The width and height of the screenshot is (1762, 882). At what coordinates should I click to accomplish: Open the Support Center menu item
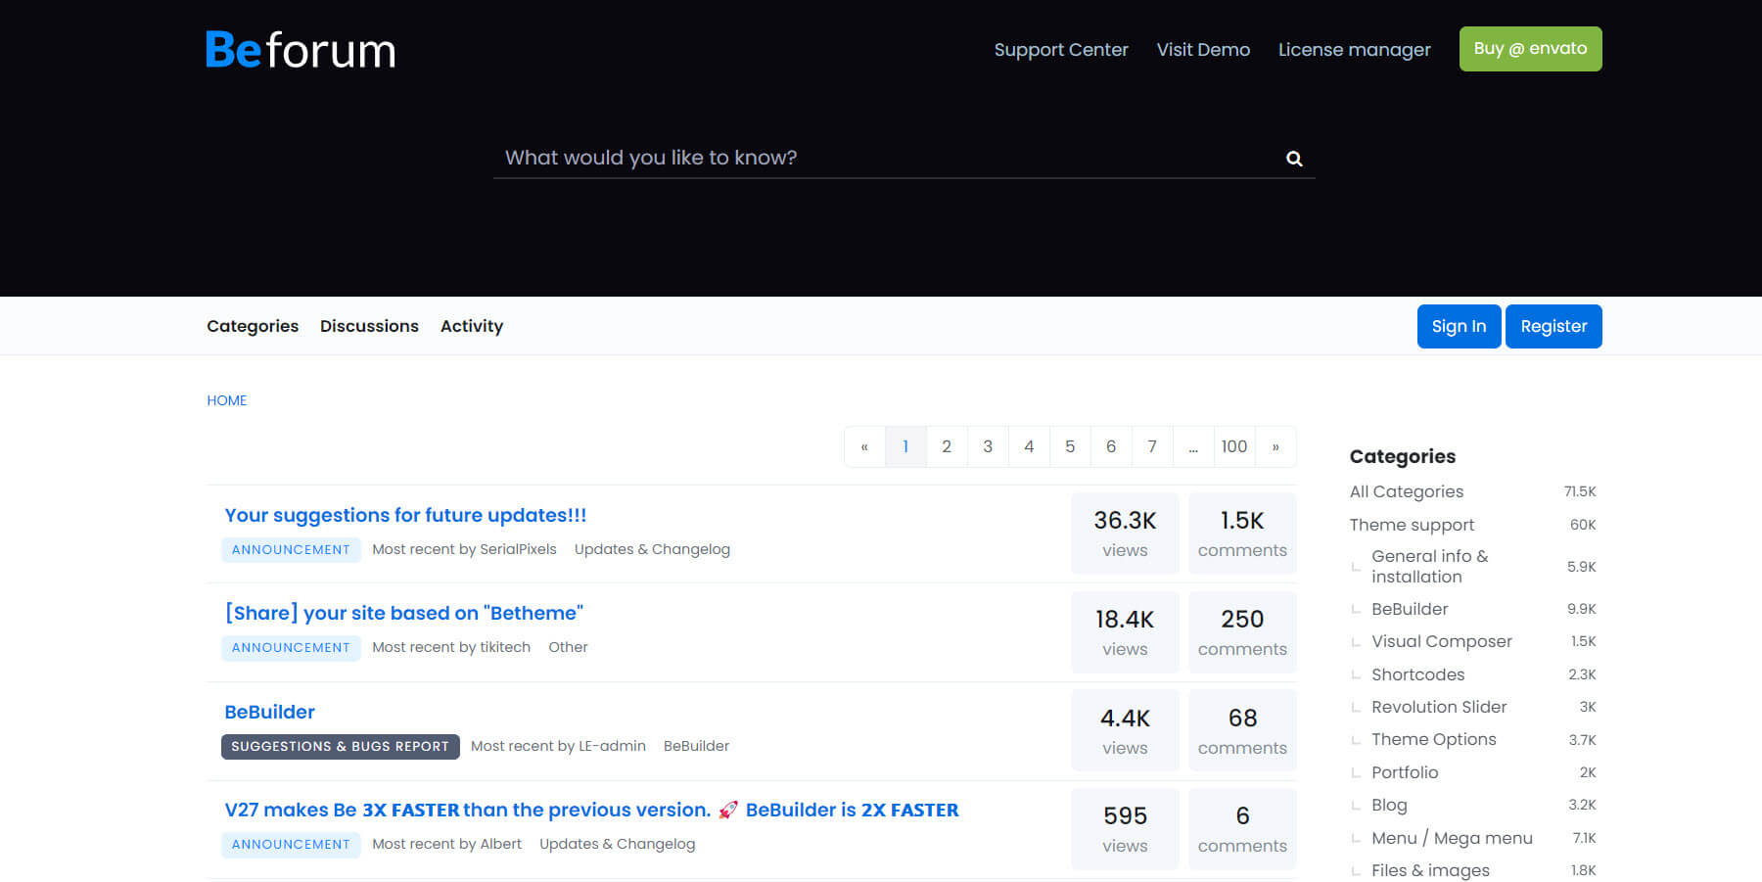pyautogui.click(x=1061, y=49)
